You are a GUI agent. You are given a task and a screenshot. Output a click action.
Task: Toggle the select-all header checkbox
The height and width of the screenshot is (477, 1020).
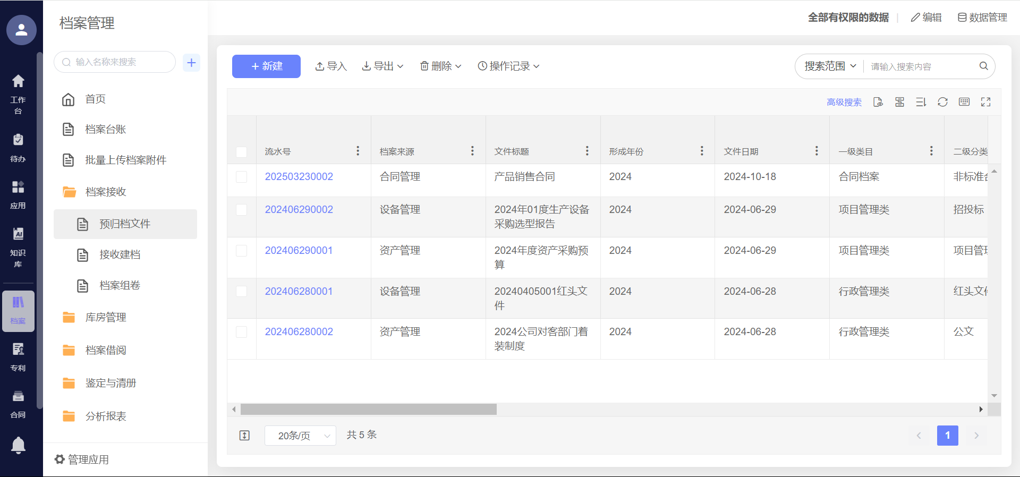click(241, 152)
